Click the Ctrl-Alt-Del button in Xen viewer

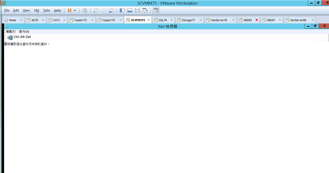(x=19, y=37)
